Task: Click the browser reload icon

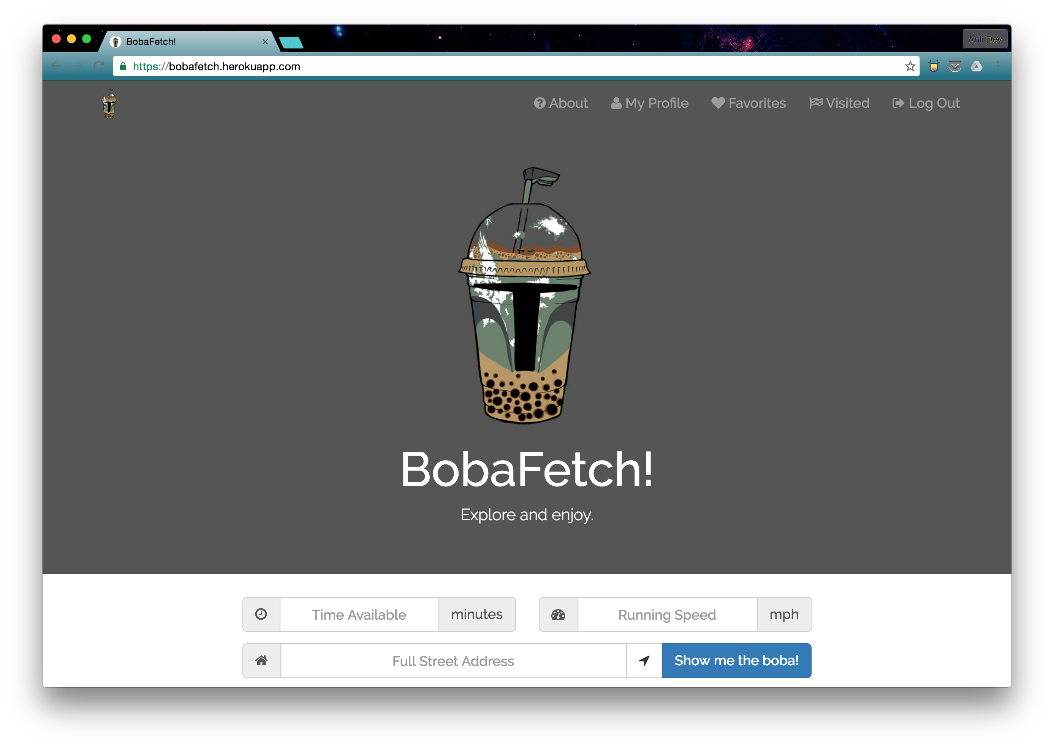Action: coord(99,66)
